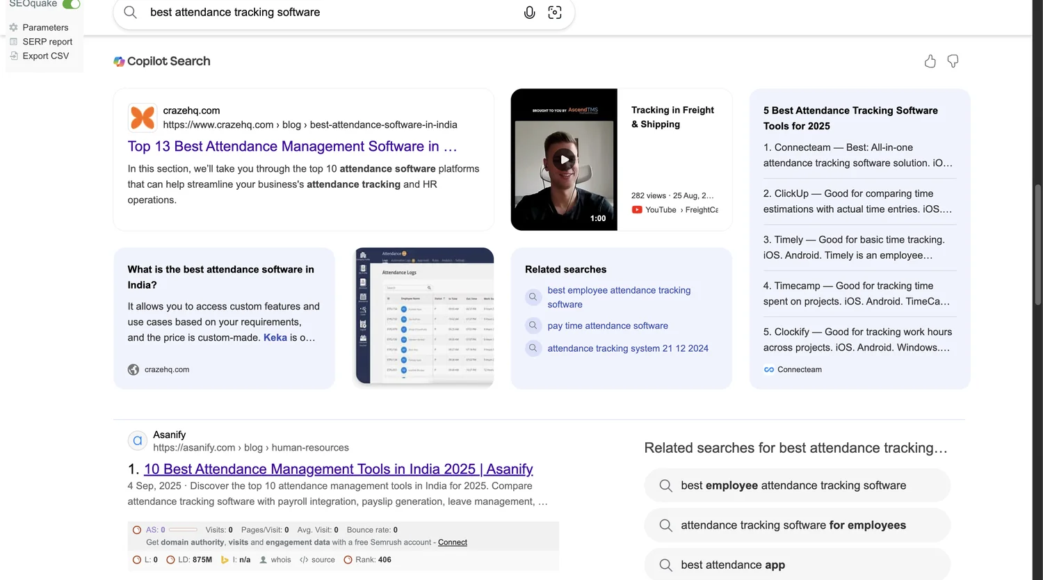
Task: Click the crazehq.com orange butterfly favicon
Action: 143,118
